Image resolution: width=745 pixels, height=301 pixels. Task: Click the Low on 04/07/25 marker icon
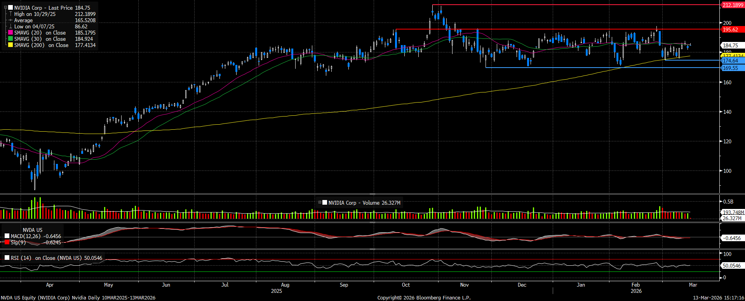10,26
